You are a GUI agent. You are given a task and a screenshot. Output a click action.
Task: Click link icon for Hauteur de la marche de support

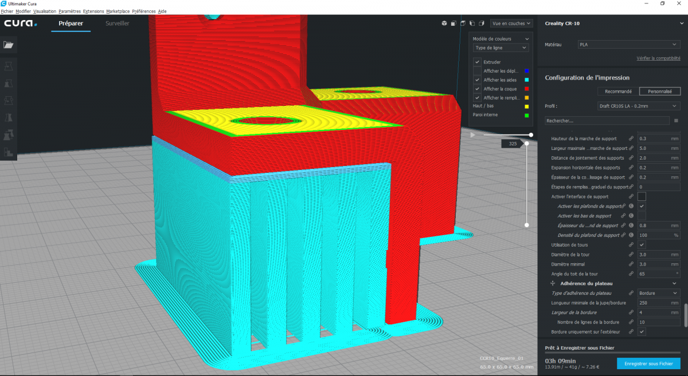coord(631,138)
